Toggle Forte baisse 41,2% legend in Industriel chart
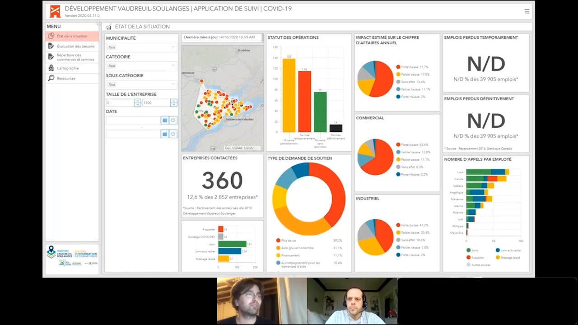This screenshot has height=325, width=578. (412, 225)
